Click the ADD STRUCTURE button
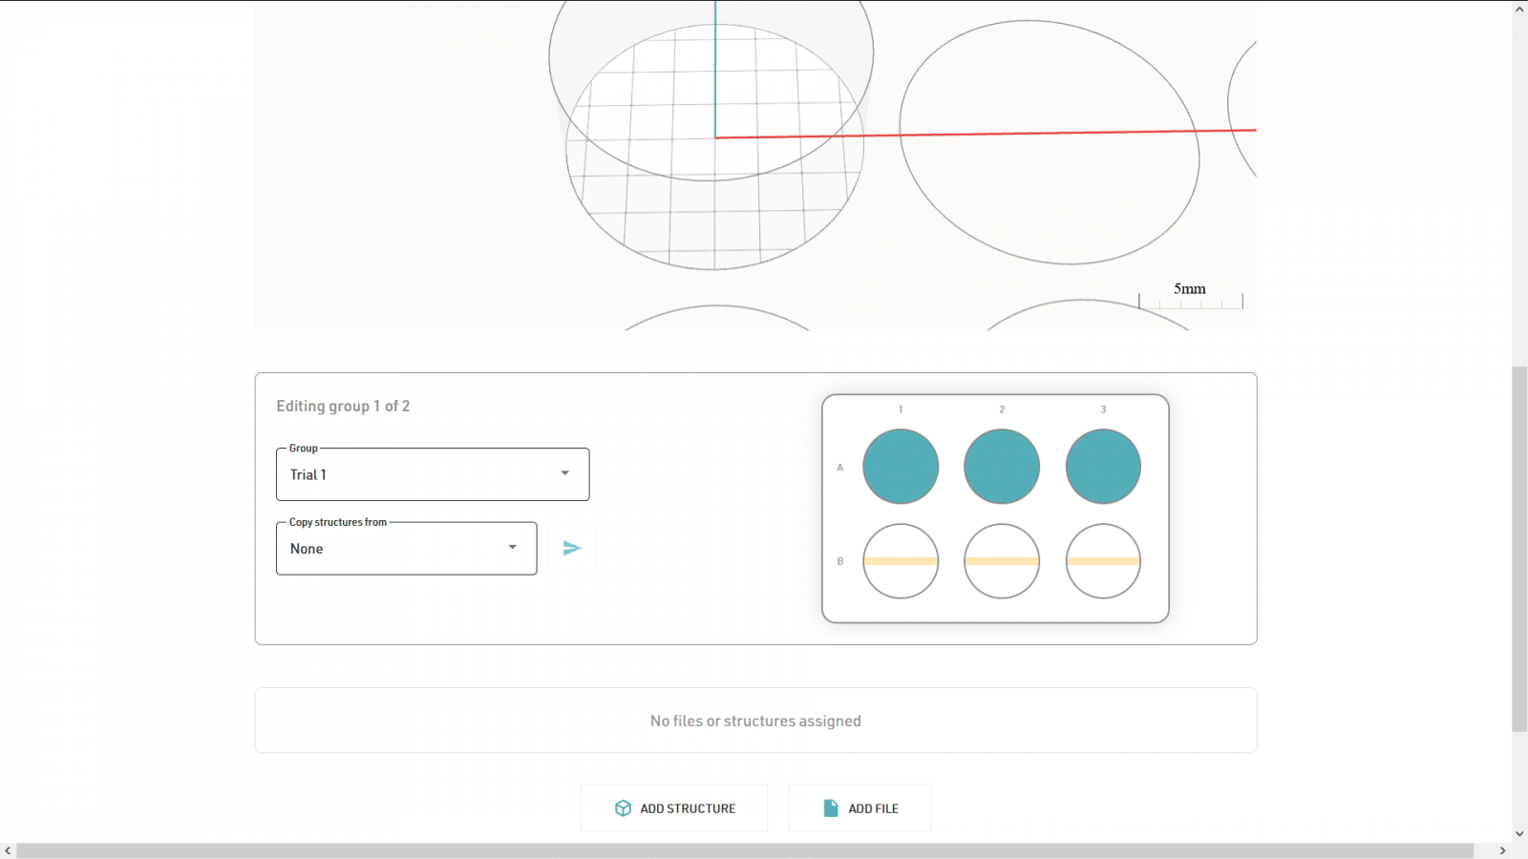This screenshot has width=1528, height=859. tap(674, 808)
